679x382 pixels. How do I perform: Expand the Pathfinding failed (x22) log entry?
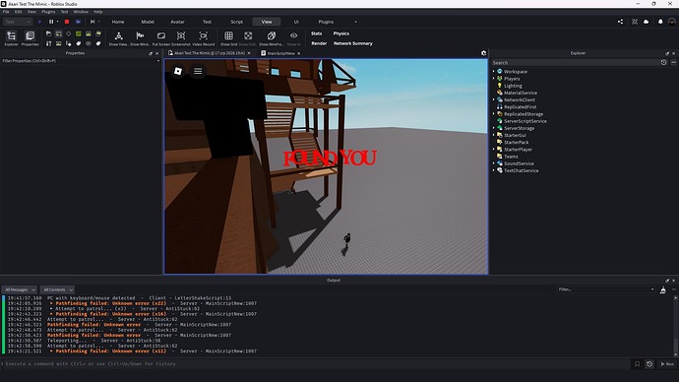51,303
